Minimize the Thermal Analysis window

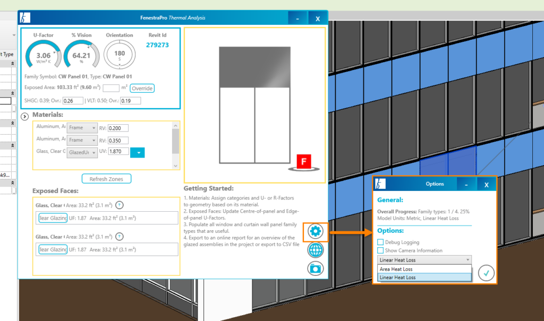pos(297,19)
